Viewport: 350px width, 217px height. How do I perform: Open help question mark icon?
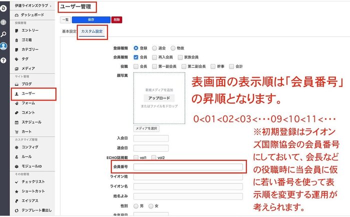coord(4,59)
